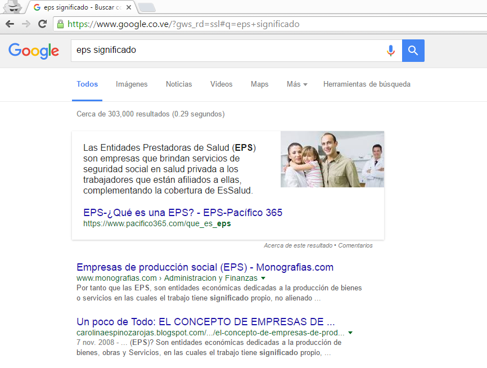Reload the page with the refresh icon
The width and height of the screenshot is (487, 368).
pyautogui.click(x=42, y=24)
